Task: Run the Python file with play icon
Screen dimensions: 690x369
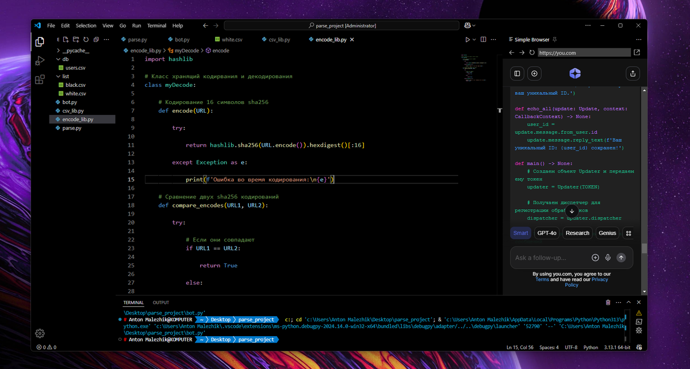Action: pos(467,40)
